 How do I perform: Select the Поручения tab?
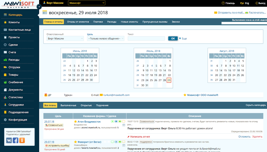point(102,105)
